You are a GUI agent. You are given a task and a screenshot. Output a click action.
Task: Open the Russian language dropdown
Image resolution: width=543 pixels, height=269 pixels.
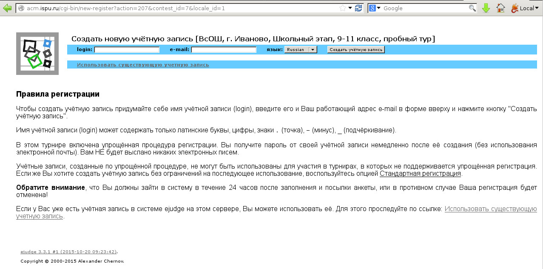(x=301, y=50)
